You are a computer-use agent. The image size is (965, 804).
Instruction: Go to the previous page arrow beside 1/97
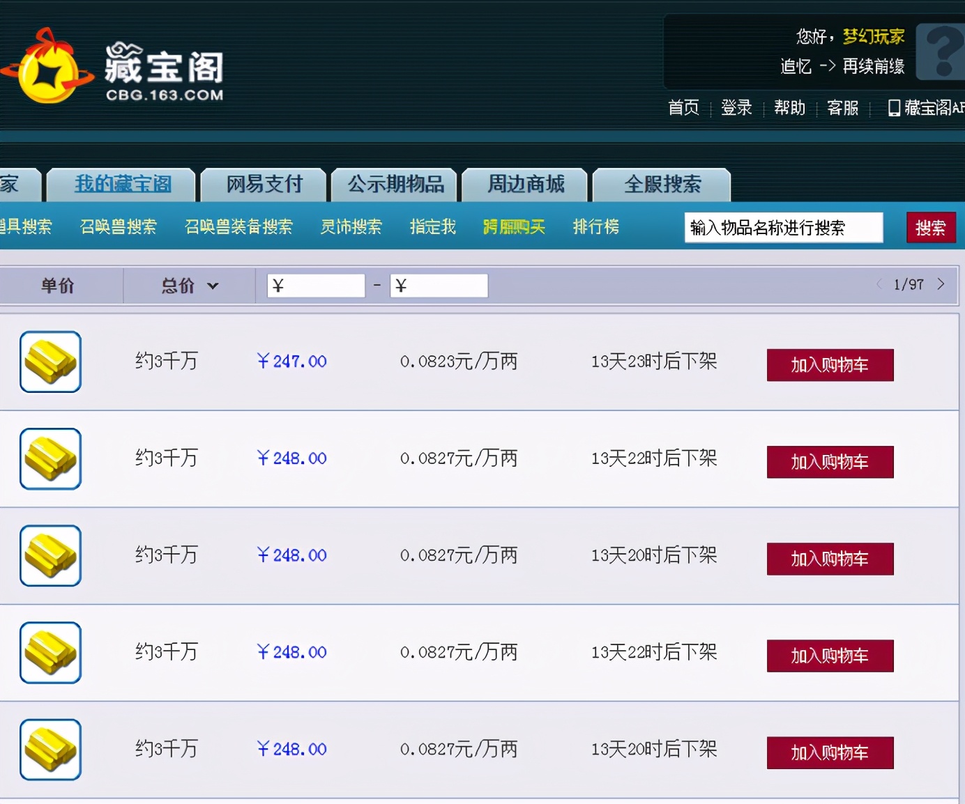coord(879,284)
